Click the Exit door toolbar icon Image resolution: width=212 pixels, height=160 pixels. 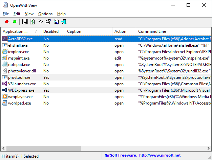pos(64,22)
